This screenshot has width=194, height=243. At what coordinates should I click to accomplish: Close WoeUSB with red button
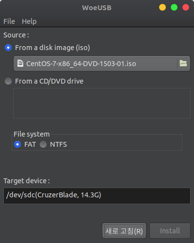click(x=186, y=7)
